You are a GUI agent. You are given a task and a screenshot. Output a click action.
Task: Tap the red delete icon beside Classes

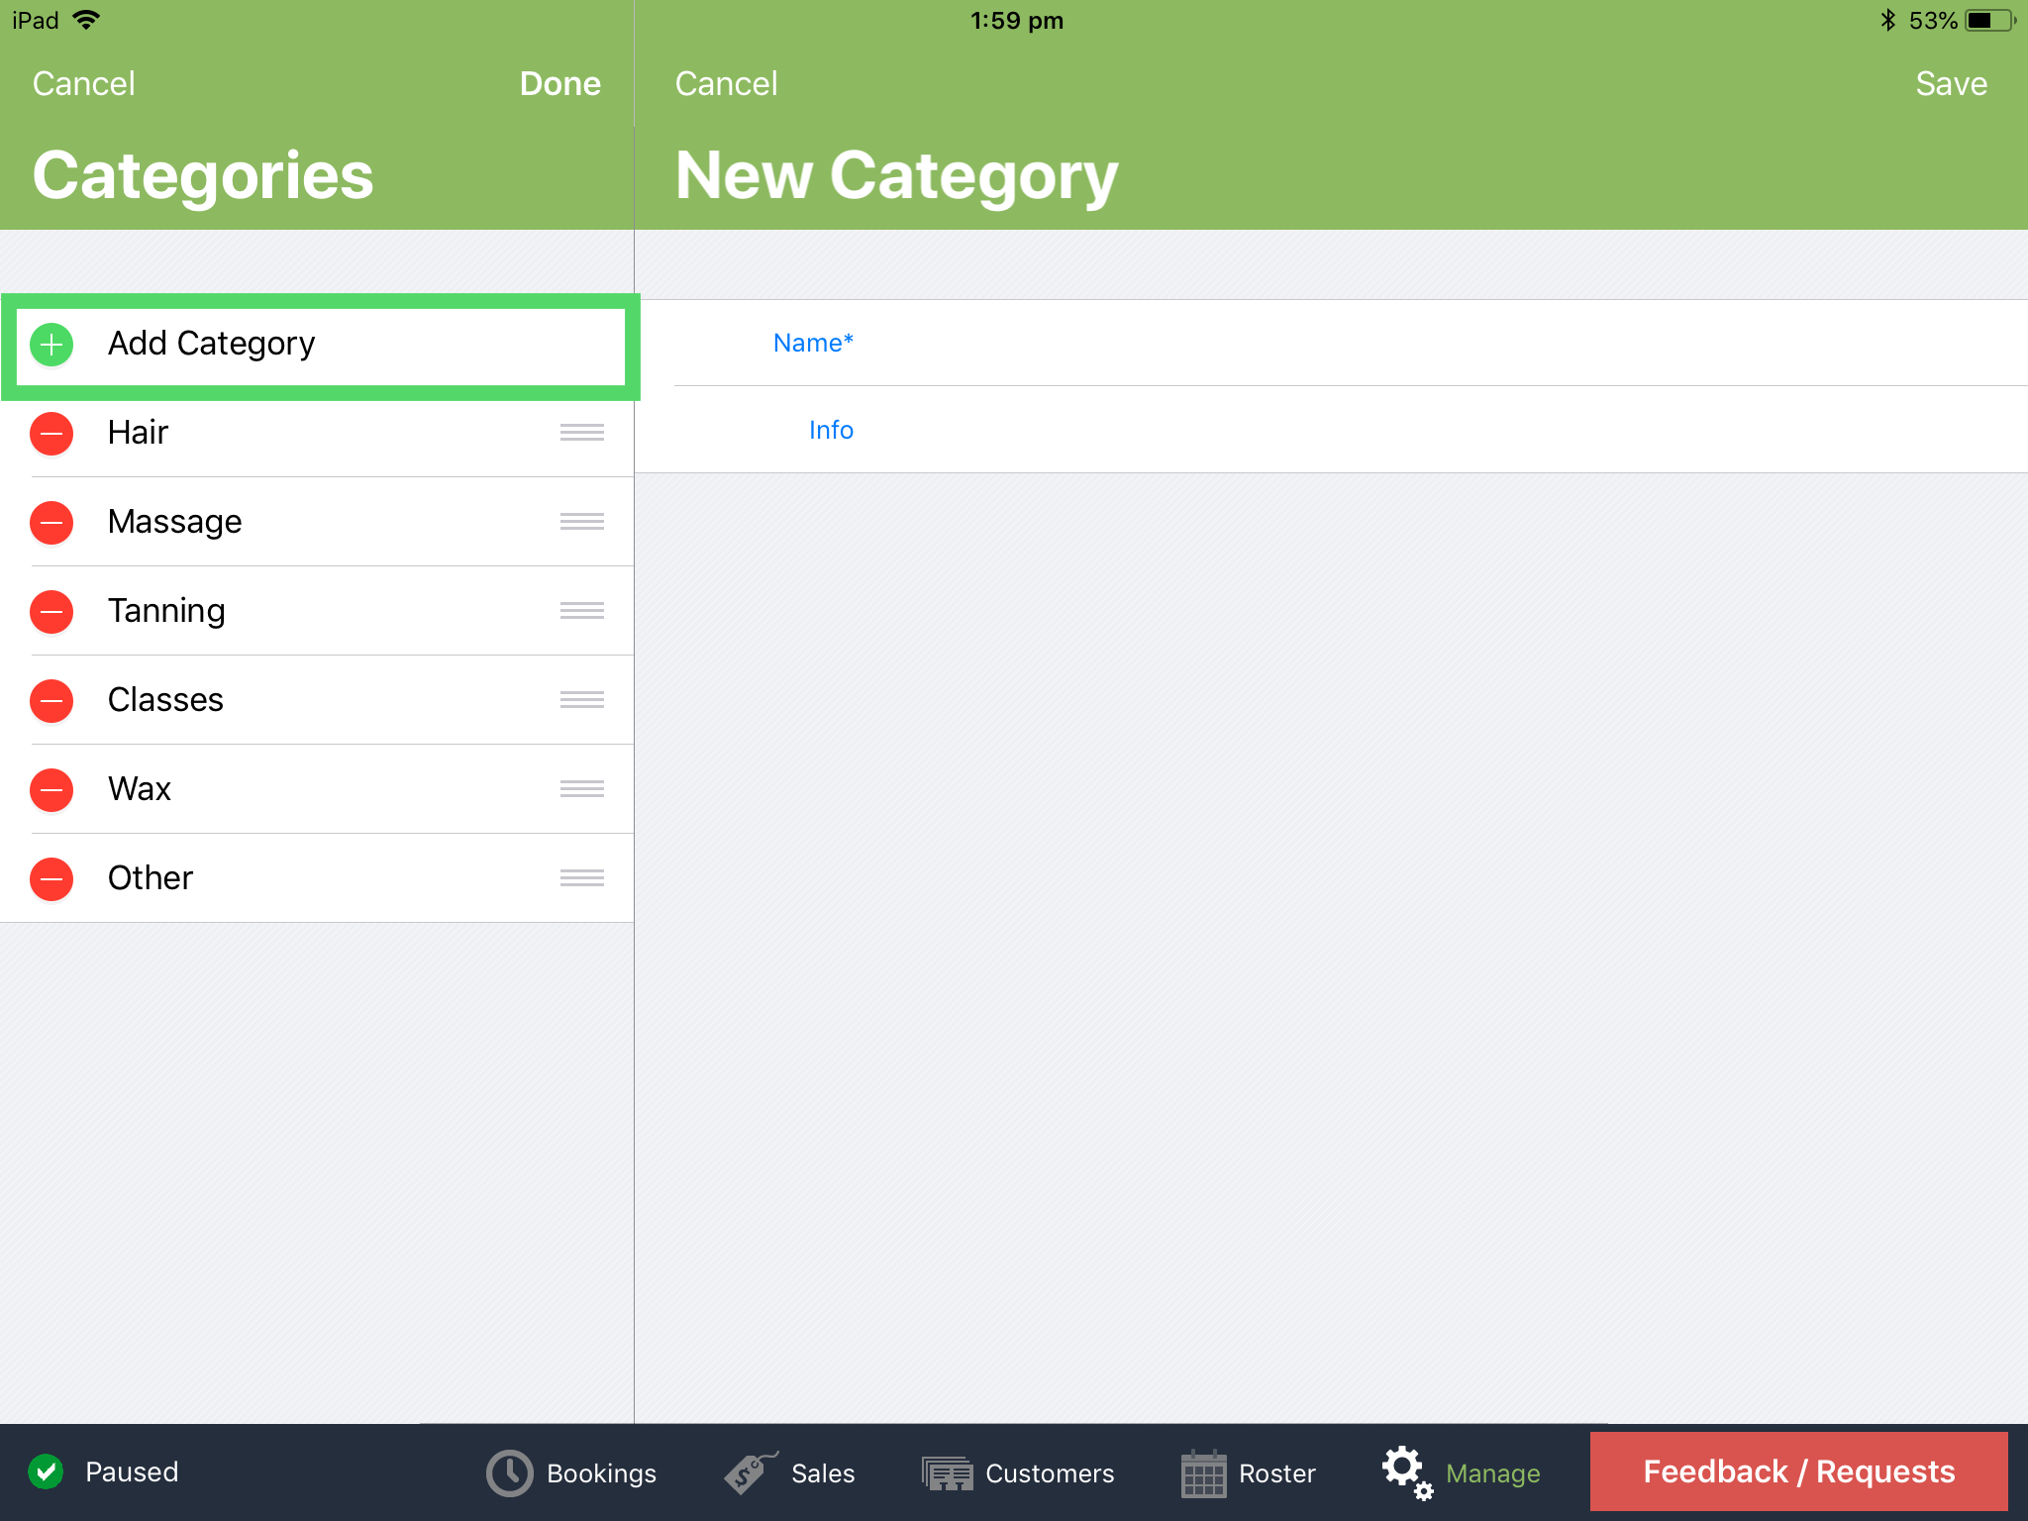point(51,701)
